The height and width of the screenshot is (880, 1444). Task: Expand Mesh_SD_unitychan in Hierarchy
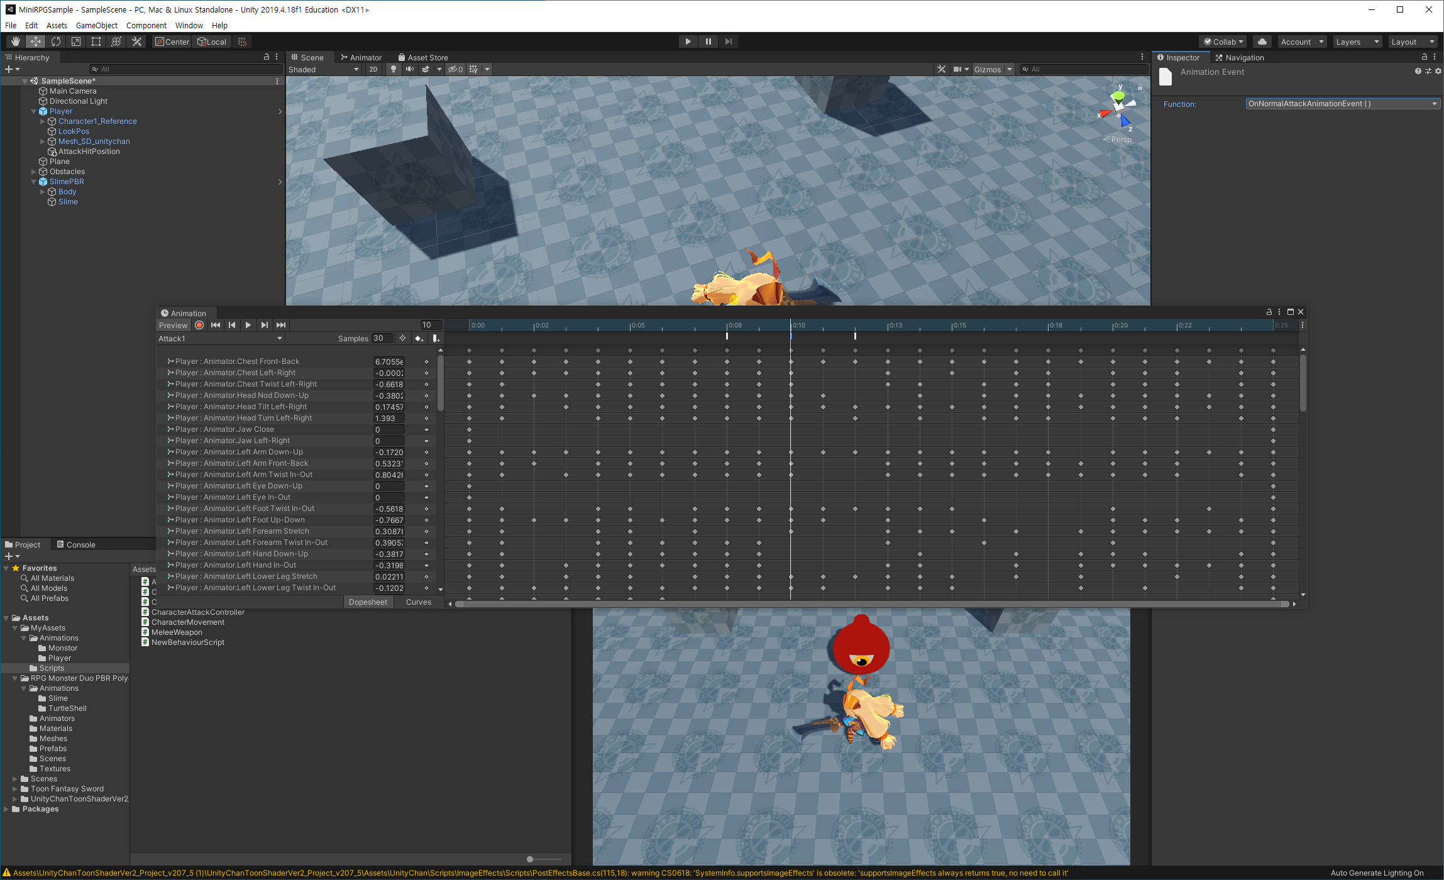click(43, 141)
